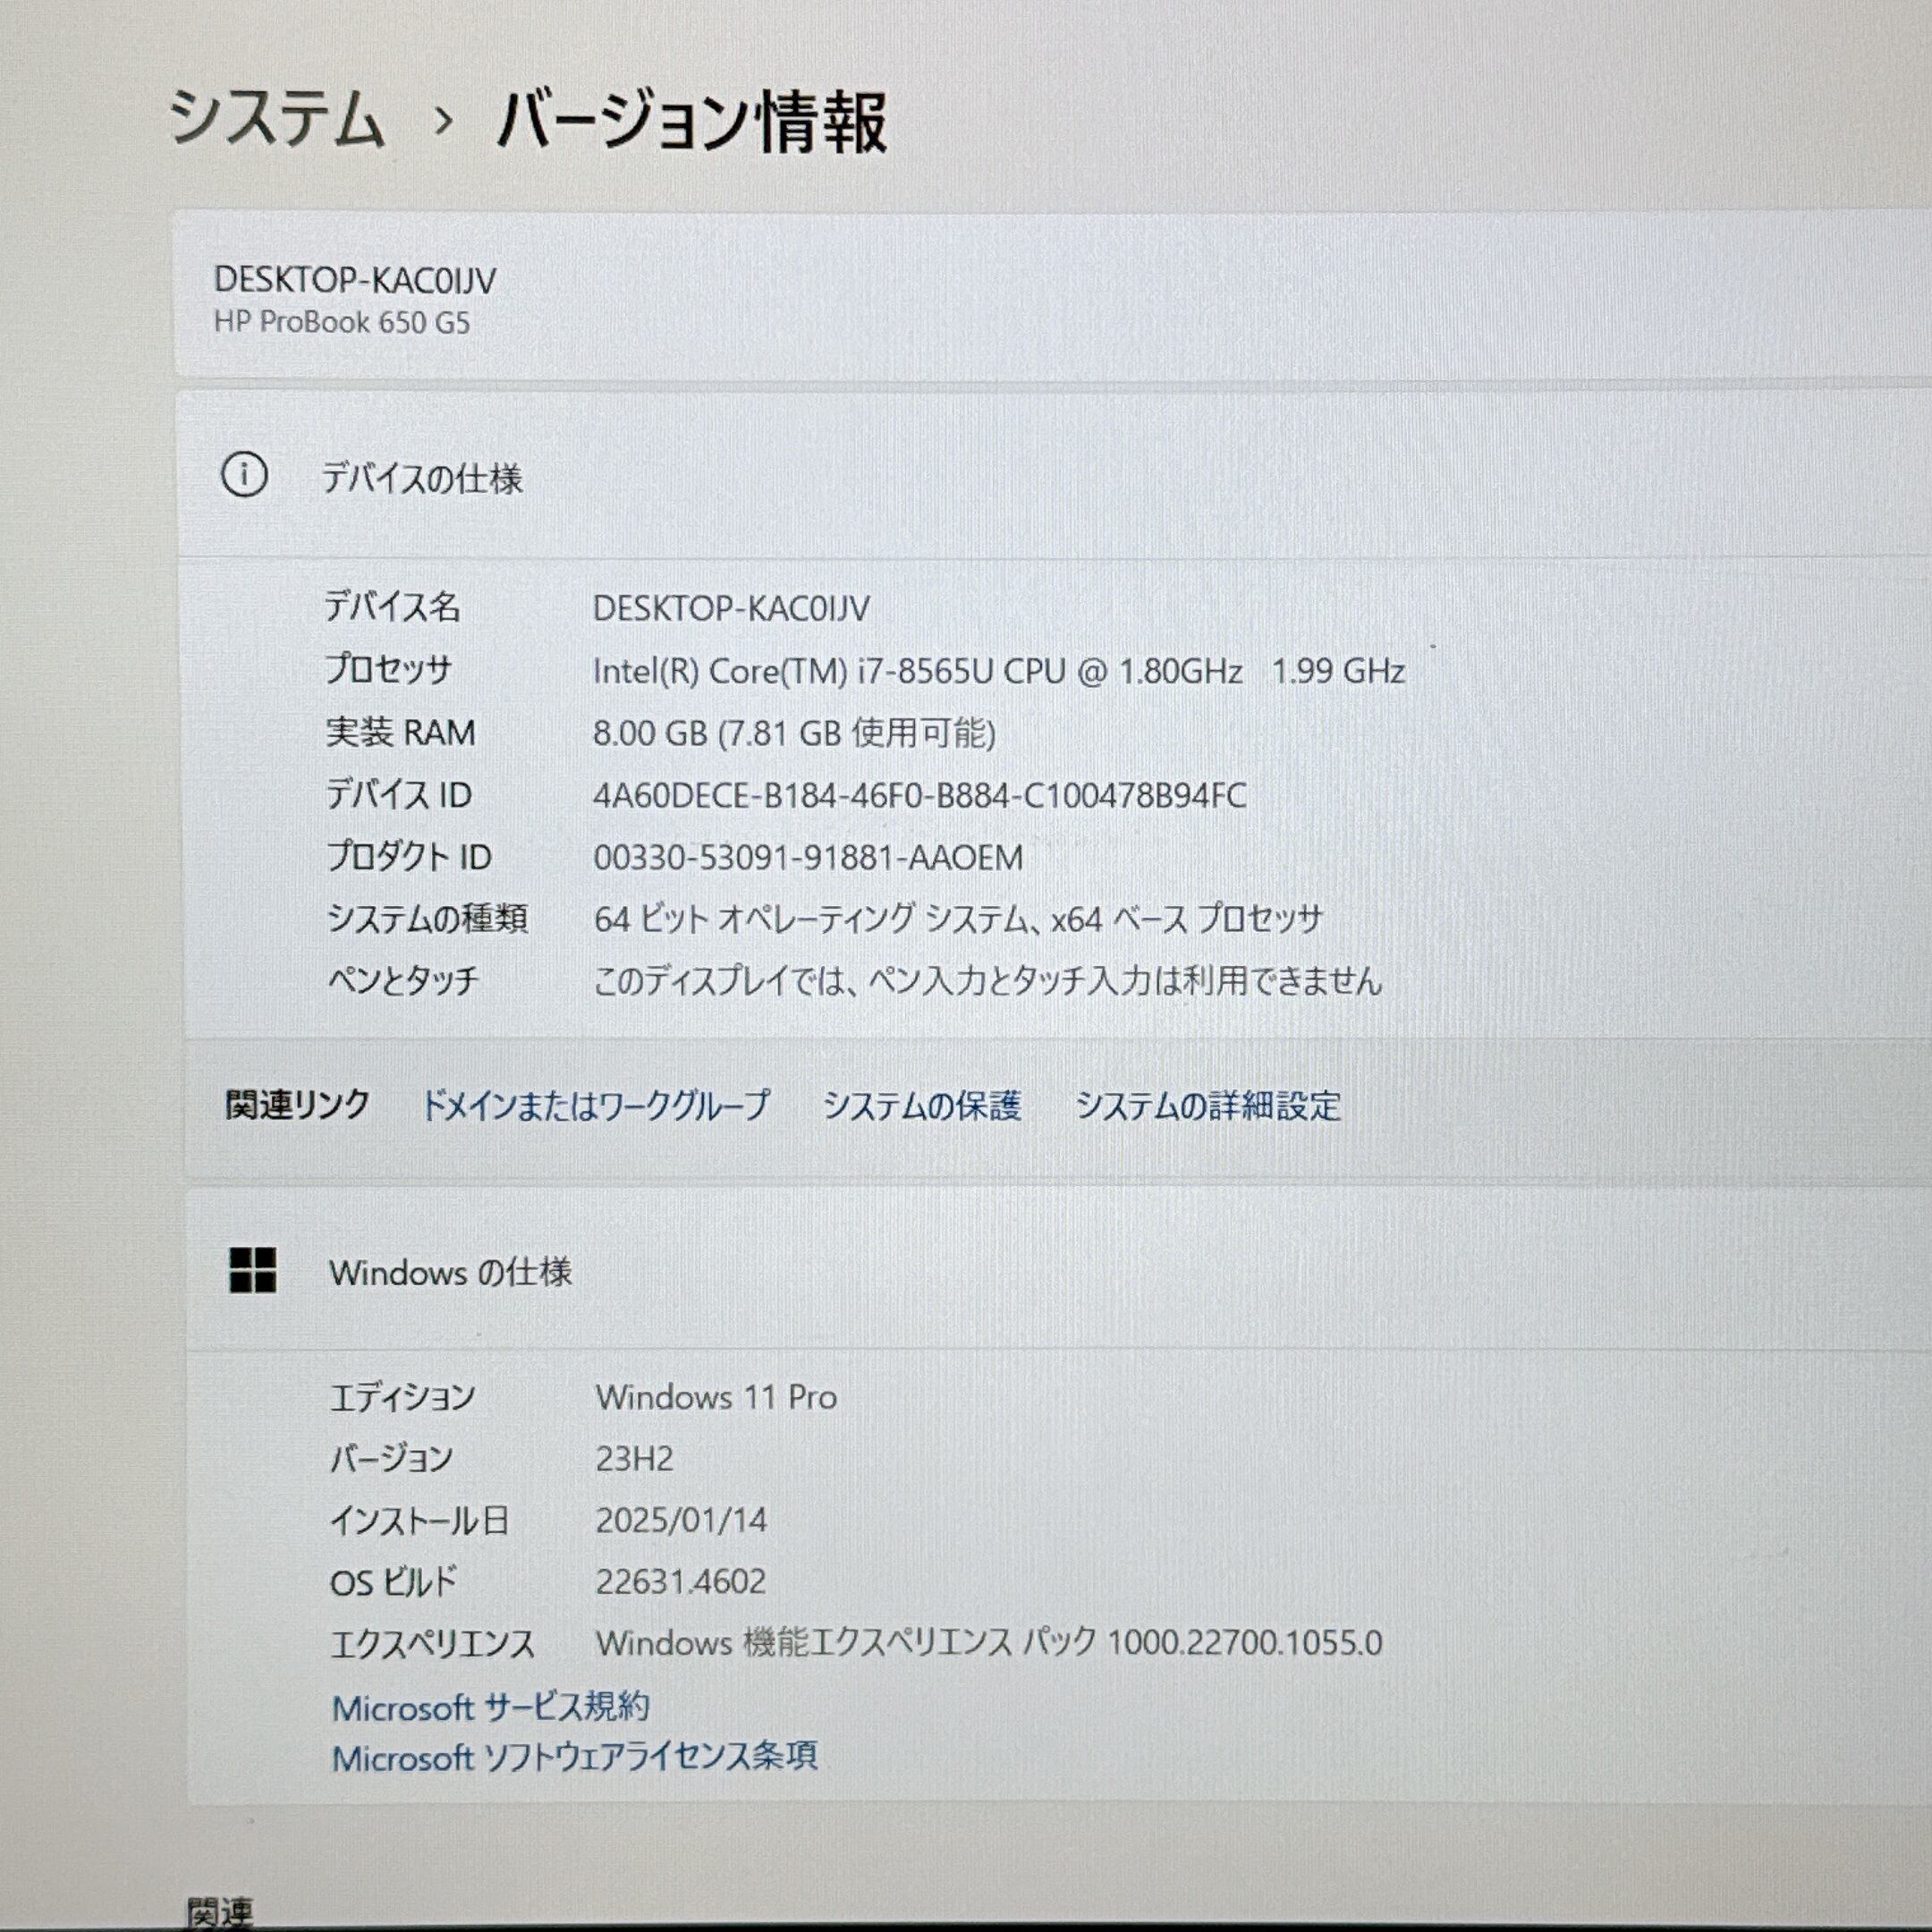1932x1932 pixels.
Task: Collapse the デバイスの仕様 section header
Action: coord(422,478)
